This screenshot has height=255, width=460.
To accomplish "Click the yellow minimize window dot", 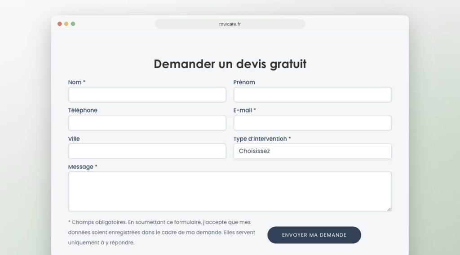I will pos(66,24).
